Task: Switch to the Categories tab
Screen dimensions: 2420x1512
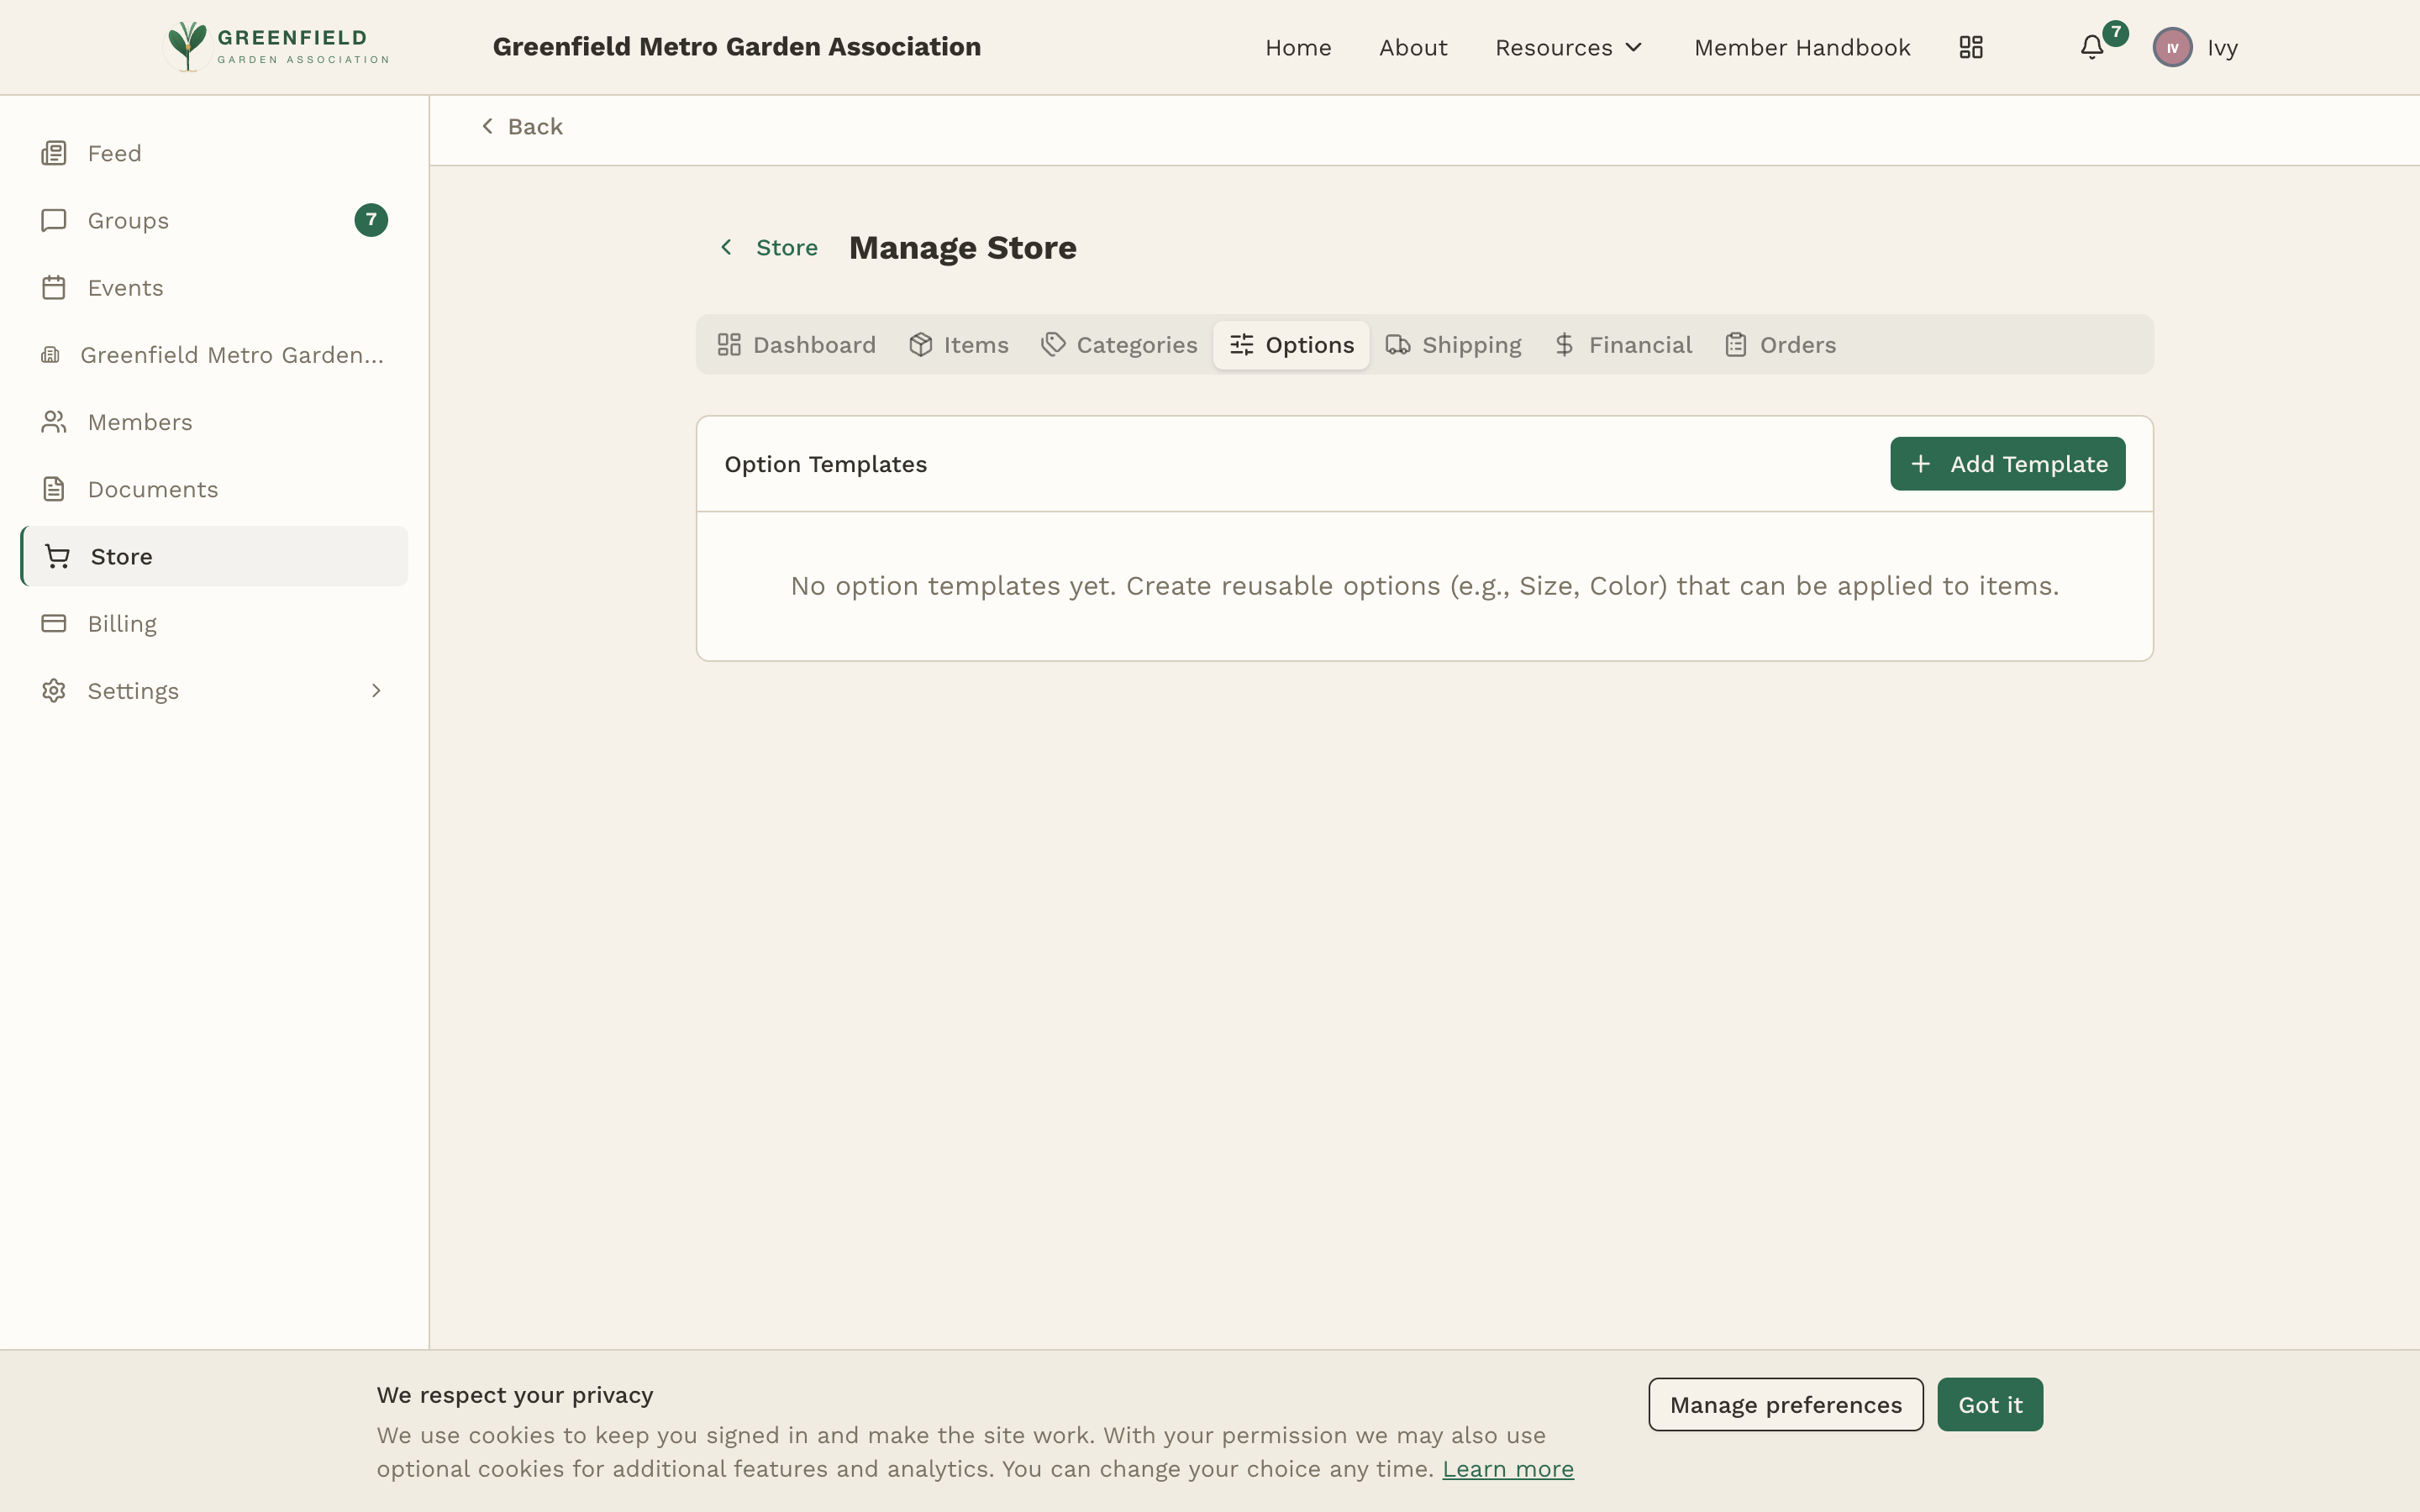Action: [x=1119, y=345]
